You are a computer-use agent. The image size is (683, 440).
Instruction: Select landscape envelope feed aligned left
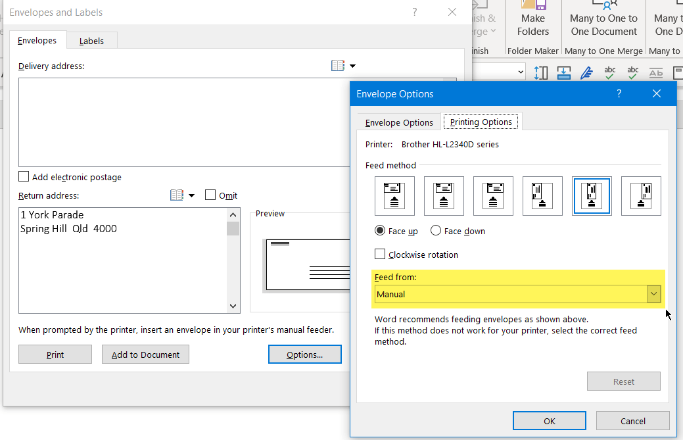(x=394, y=195)
